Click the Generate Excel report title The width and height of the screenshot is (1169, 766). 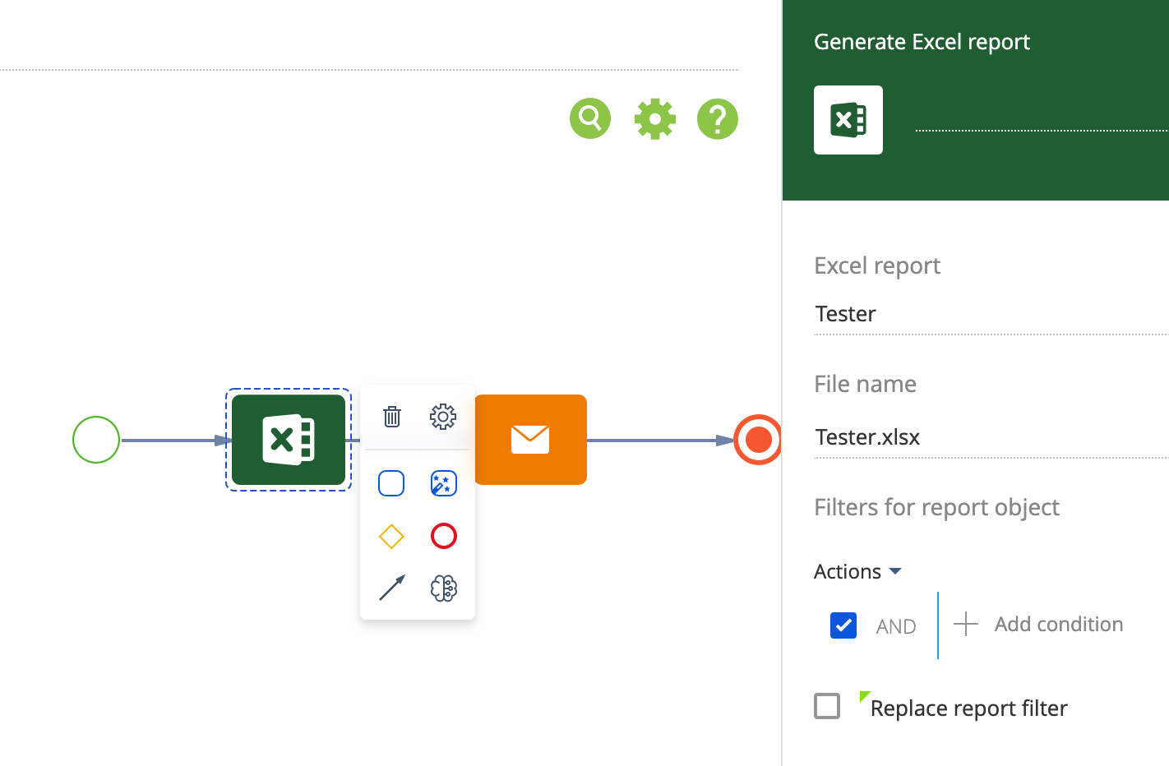tap(922, 42)
